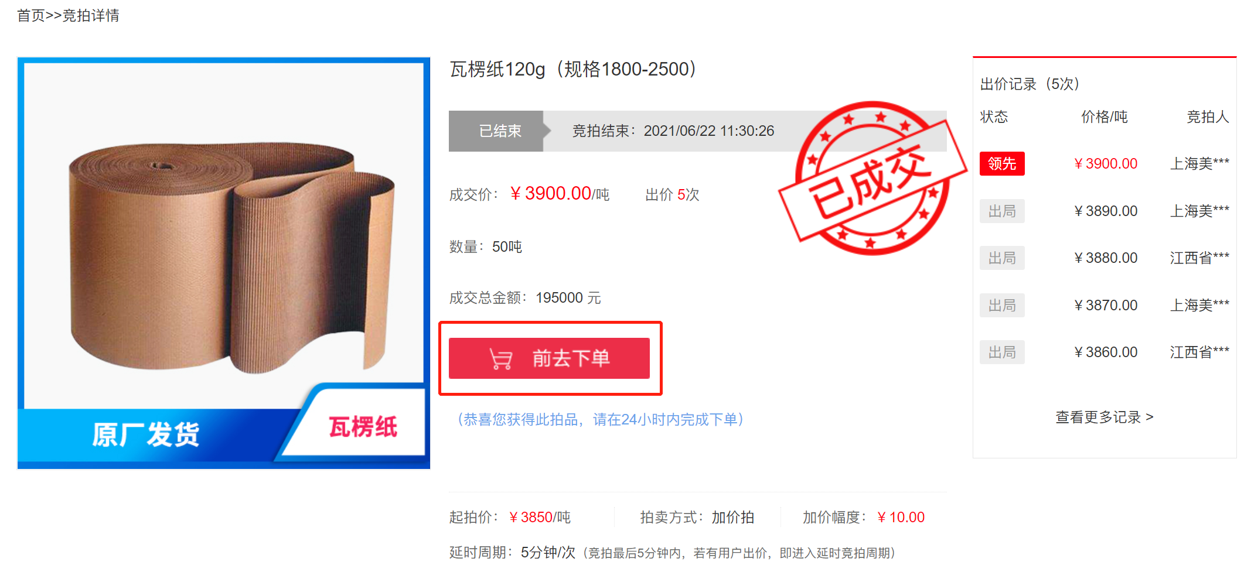Image resolution: width=1251 pixels, height=572 pixels.
Task: Click the 原厂发货 banner on image
Action: tap(146, 434)
